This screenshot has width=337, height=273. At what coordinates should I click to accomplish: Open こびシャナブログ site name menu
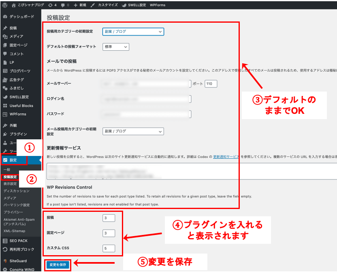coord(31,5)
